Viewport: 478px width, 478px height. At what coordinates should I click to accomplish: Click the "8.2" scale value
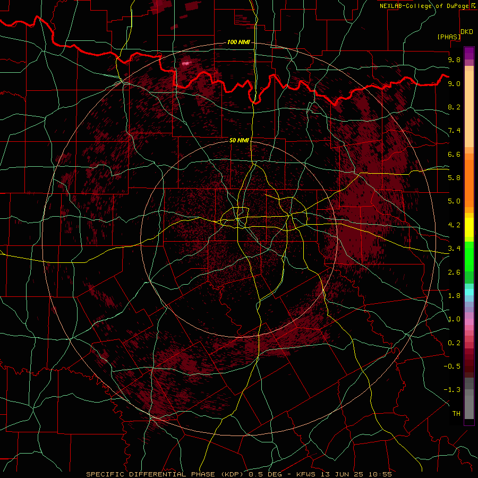pyautogui.click(x=454, y=107)
